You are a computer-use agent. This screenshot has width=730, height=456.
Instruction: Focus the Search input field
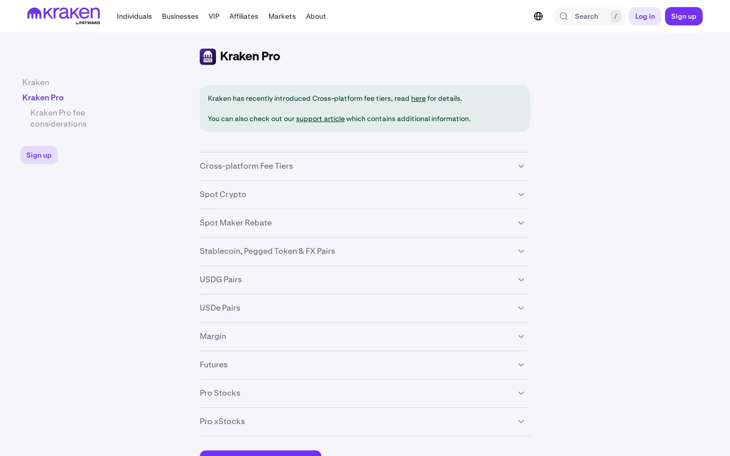click(x=590, y=16)
